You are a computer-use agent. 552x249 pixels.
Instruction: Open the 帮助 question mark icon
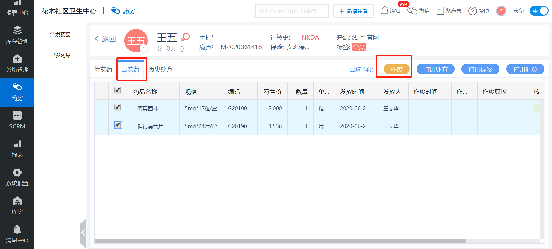pos(472,11)
